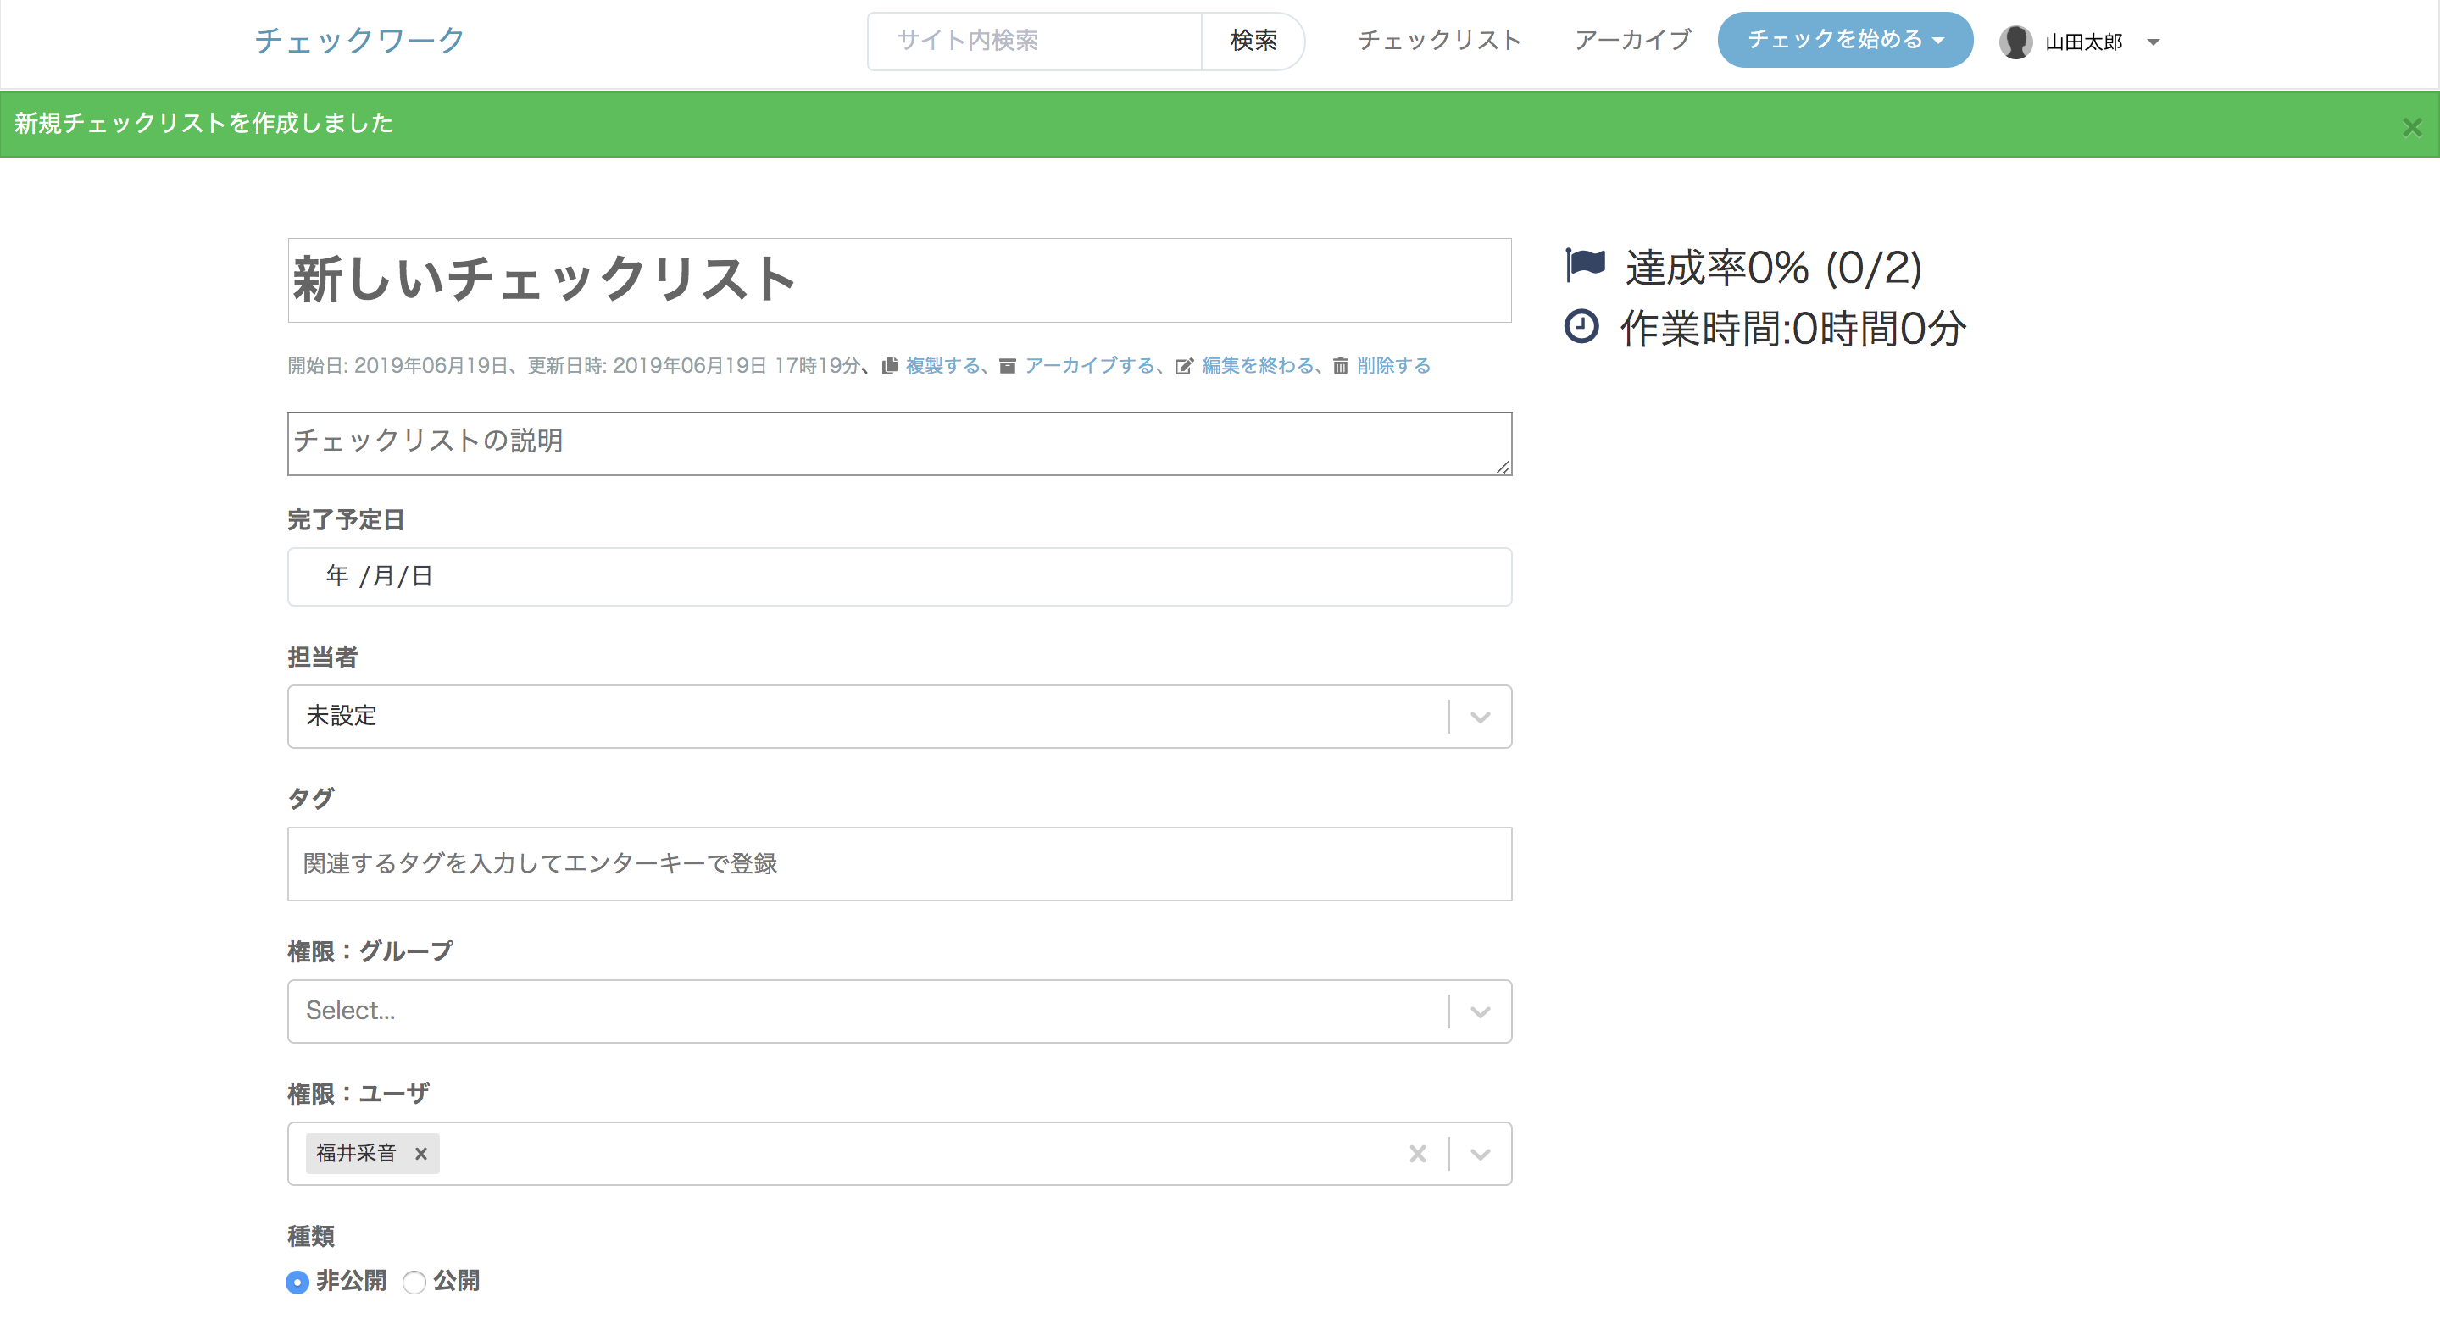The image size is (2440, 1330).
Task: Open the チェックを始める dropdown button
Action: point(1844,40)
